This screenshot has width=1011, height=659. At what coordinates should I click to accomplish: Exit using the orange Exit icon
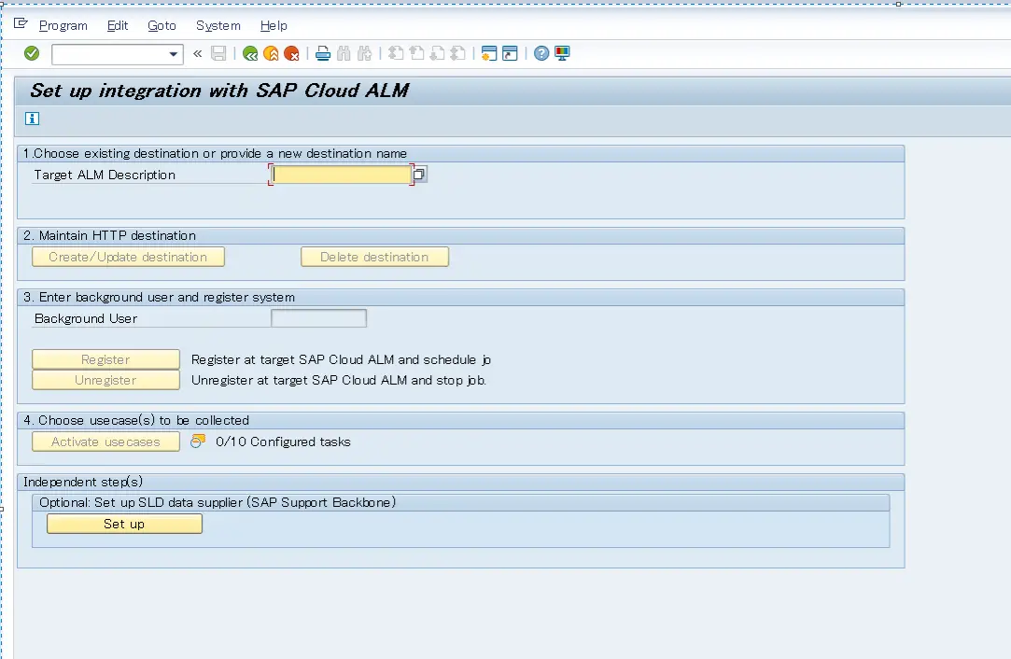(271, 53)
